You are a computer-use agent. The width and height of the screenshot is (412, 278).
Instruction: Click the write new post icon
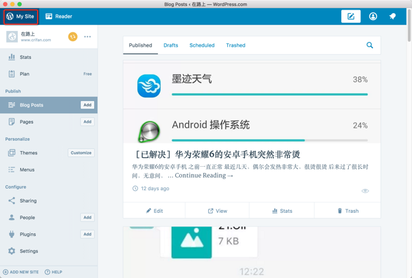351,16
